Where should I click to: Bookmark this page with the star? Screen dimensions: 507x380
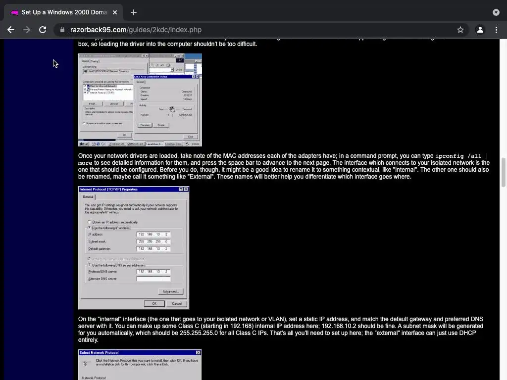(x=460, y=30)
